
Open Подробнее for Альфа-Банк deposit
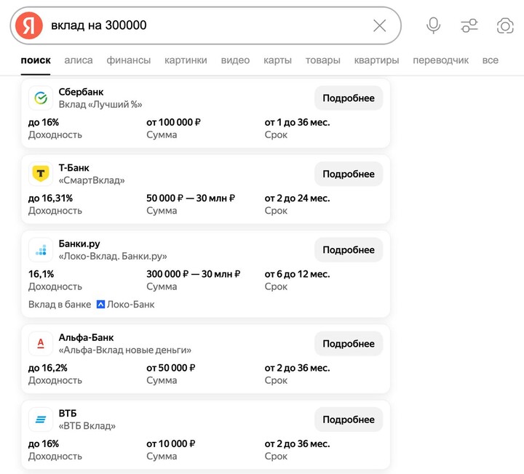pos(349,343)
